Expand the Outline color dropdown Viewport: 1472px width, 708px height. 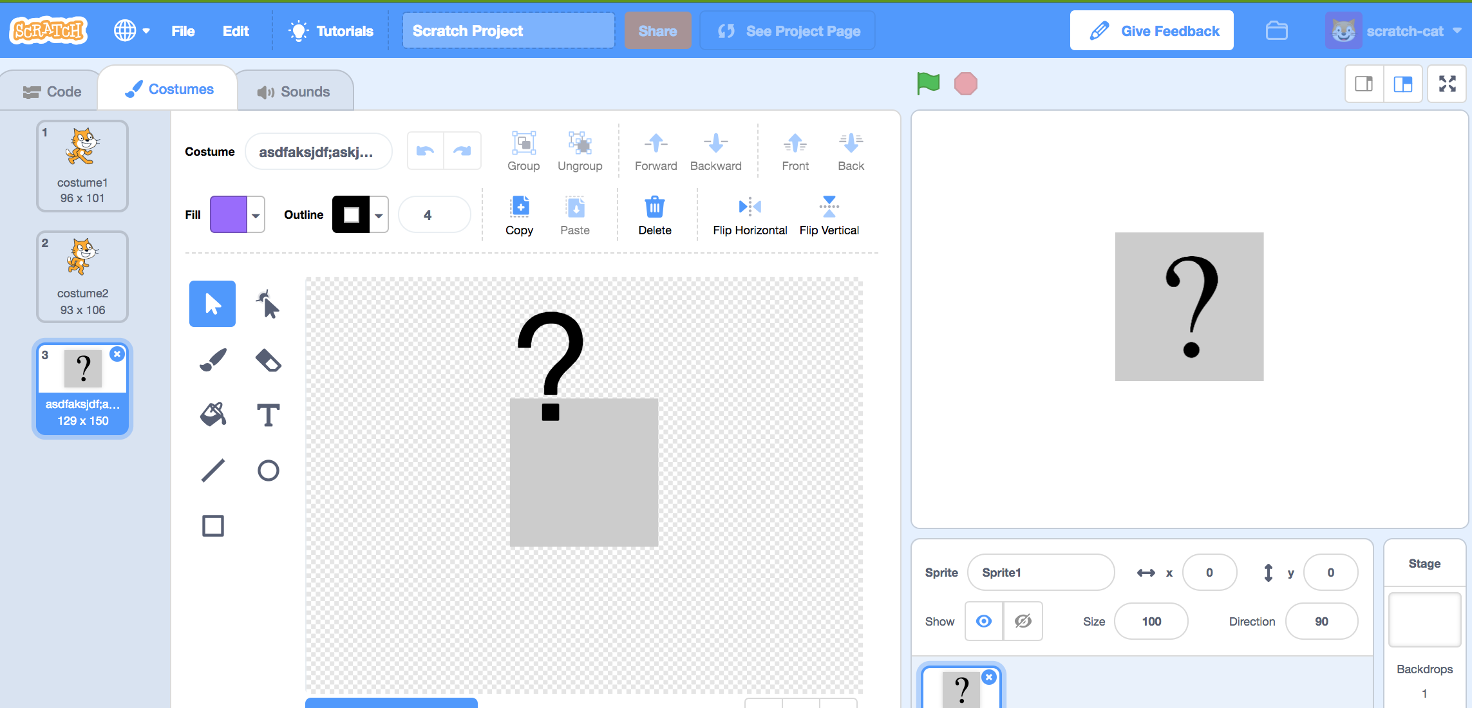click(x=379, y=215)
